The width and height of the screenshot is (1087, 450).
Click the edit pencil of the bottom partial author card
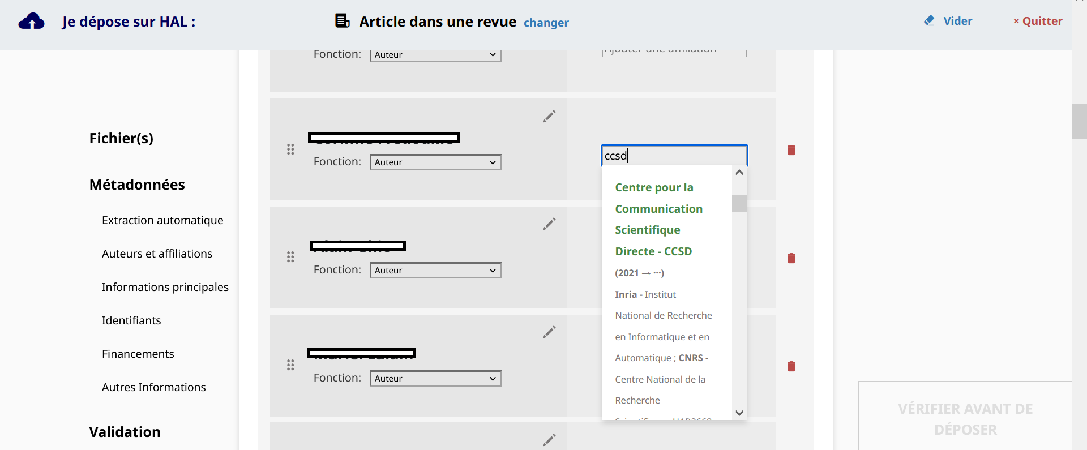(x=549, y=440)
